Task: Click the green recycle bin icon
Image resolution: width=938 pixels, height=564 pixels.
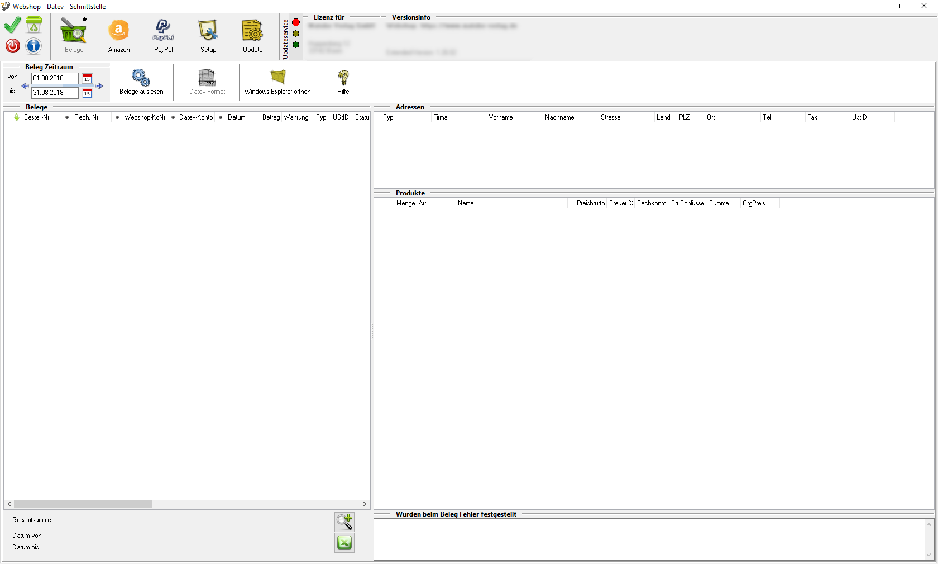Action: click(34, 25)
